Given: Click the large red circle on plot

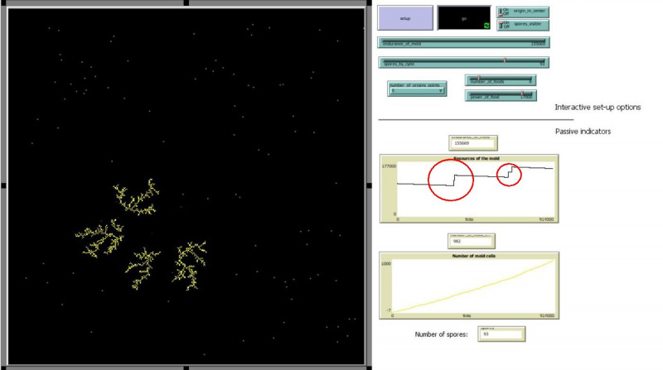Looking at the screenshot, I should [451, 179].
